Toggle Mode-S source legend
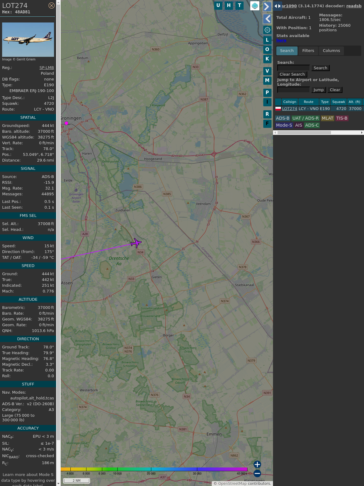 coord(284,125)
